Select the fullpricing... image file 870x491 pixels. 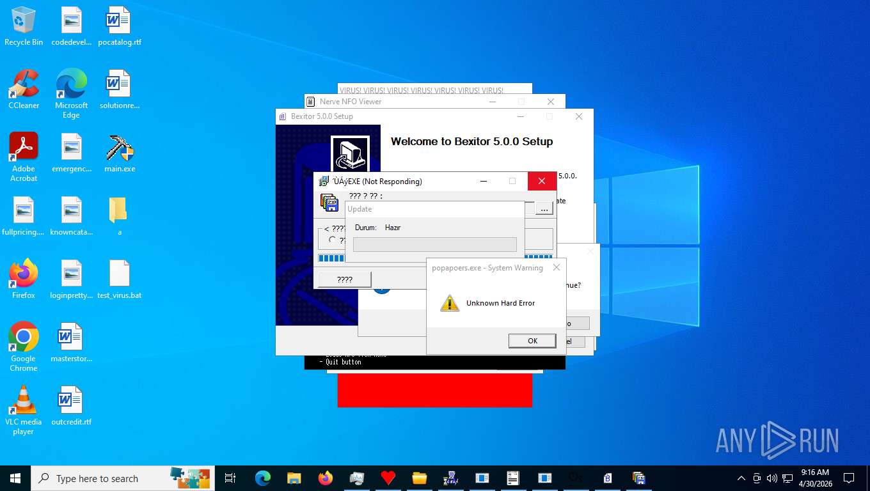(x=24, y=217)
